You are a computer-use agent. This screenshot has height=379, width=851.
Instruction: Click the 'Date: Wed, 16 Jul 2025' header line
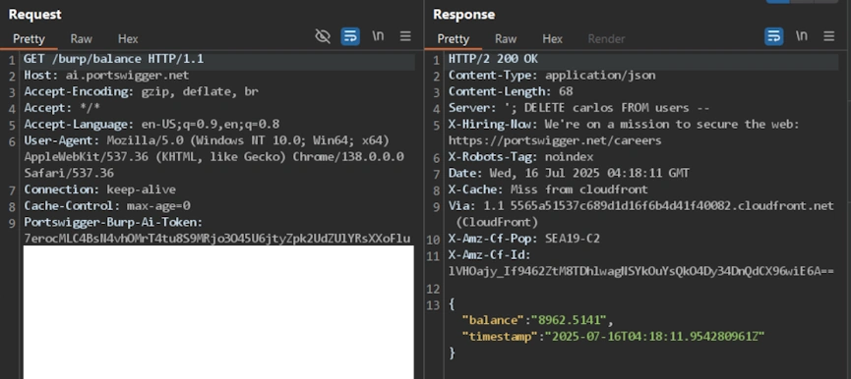[x=569, y=173]
